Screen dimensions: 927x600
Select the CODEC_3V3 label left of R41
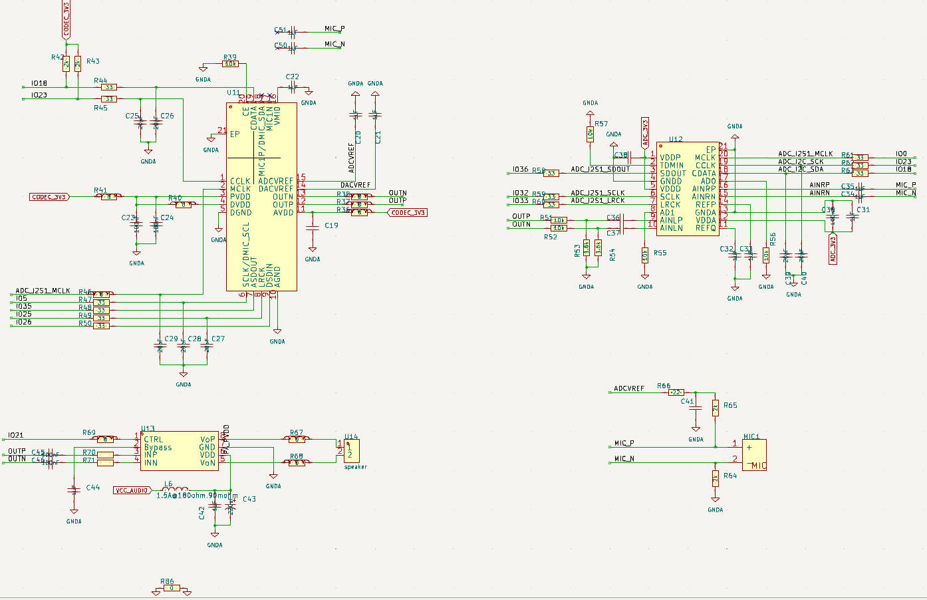[50, 197]
